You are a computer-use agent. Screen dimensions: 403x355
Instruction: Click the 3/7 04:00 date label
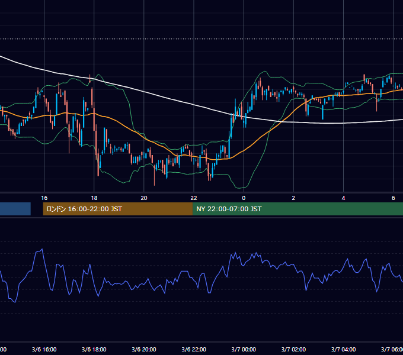point(343,349)
